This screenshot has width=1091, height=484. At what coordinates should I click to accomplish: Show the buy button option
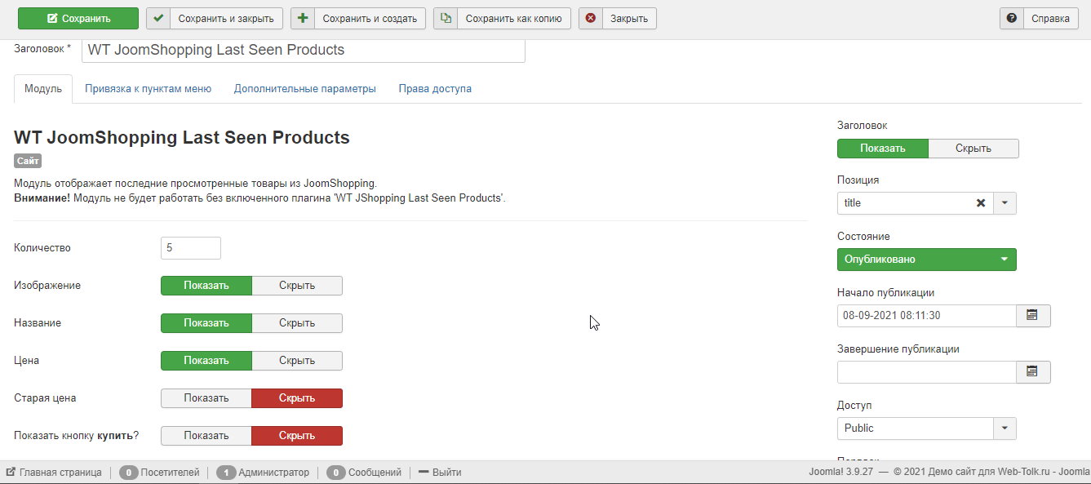pyautogui.click(x=206, y=436)
